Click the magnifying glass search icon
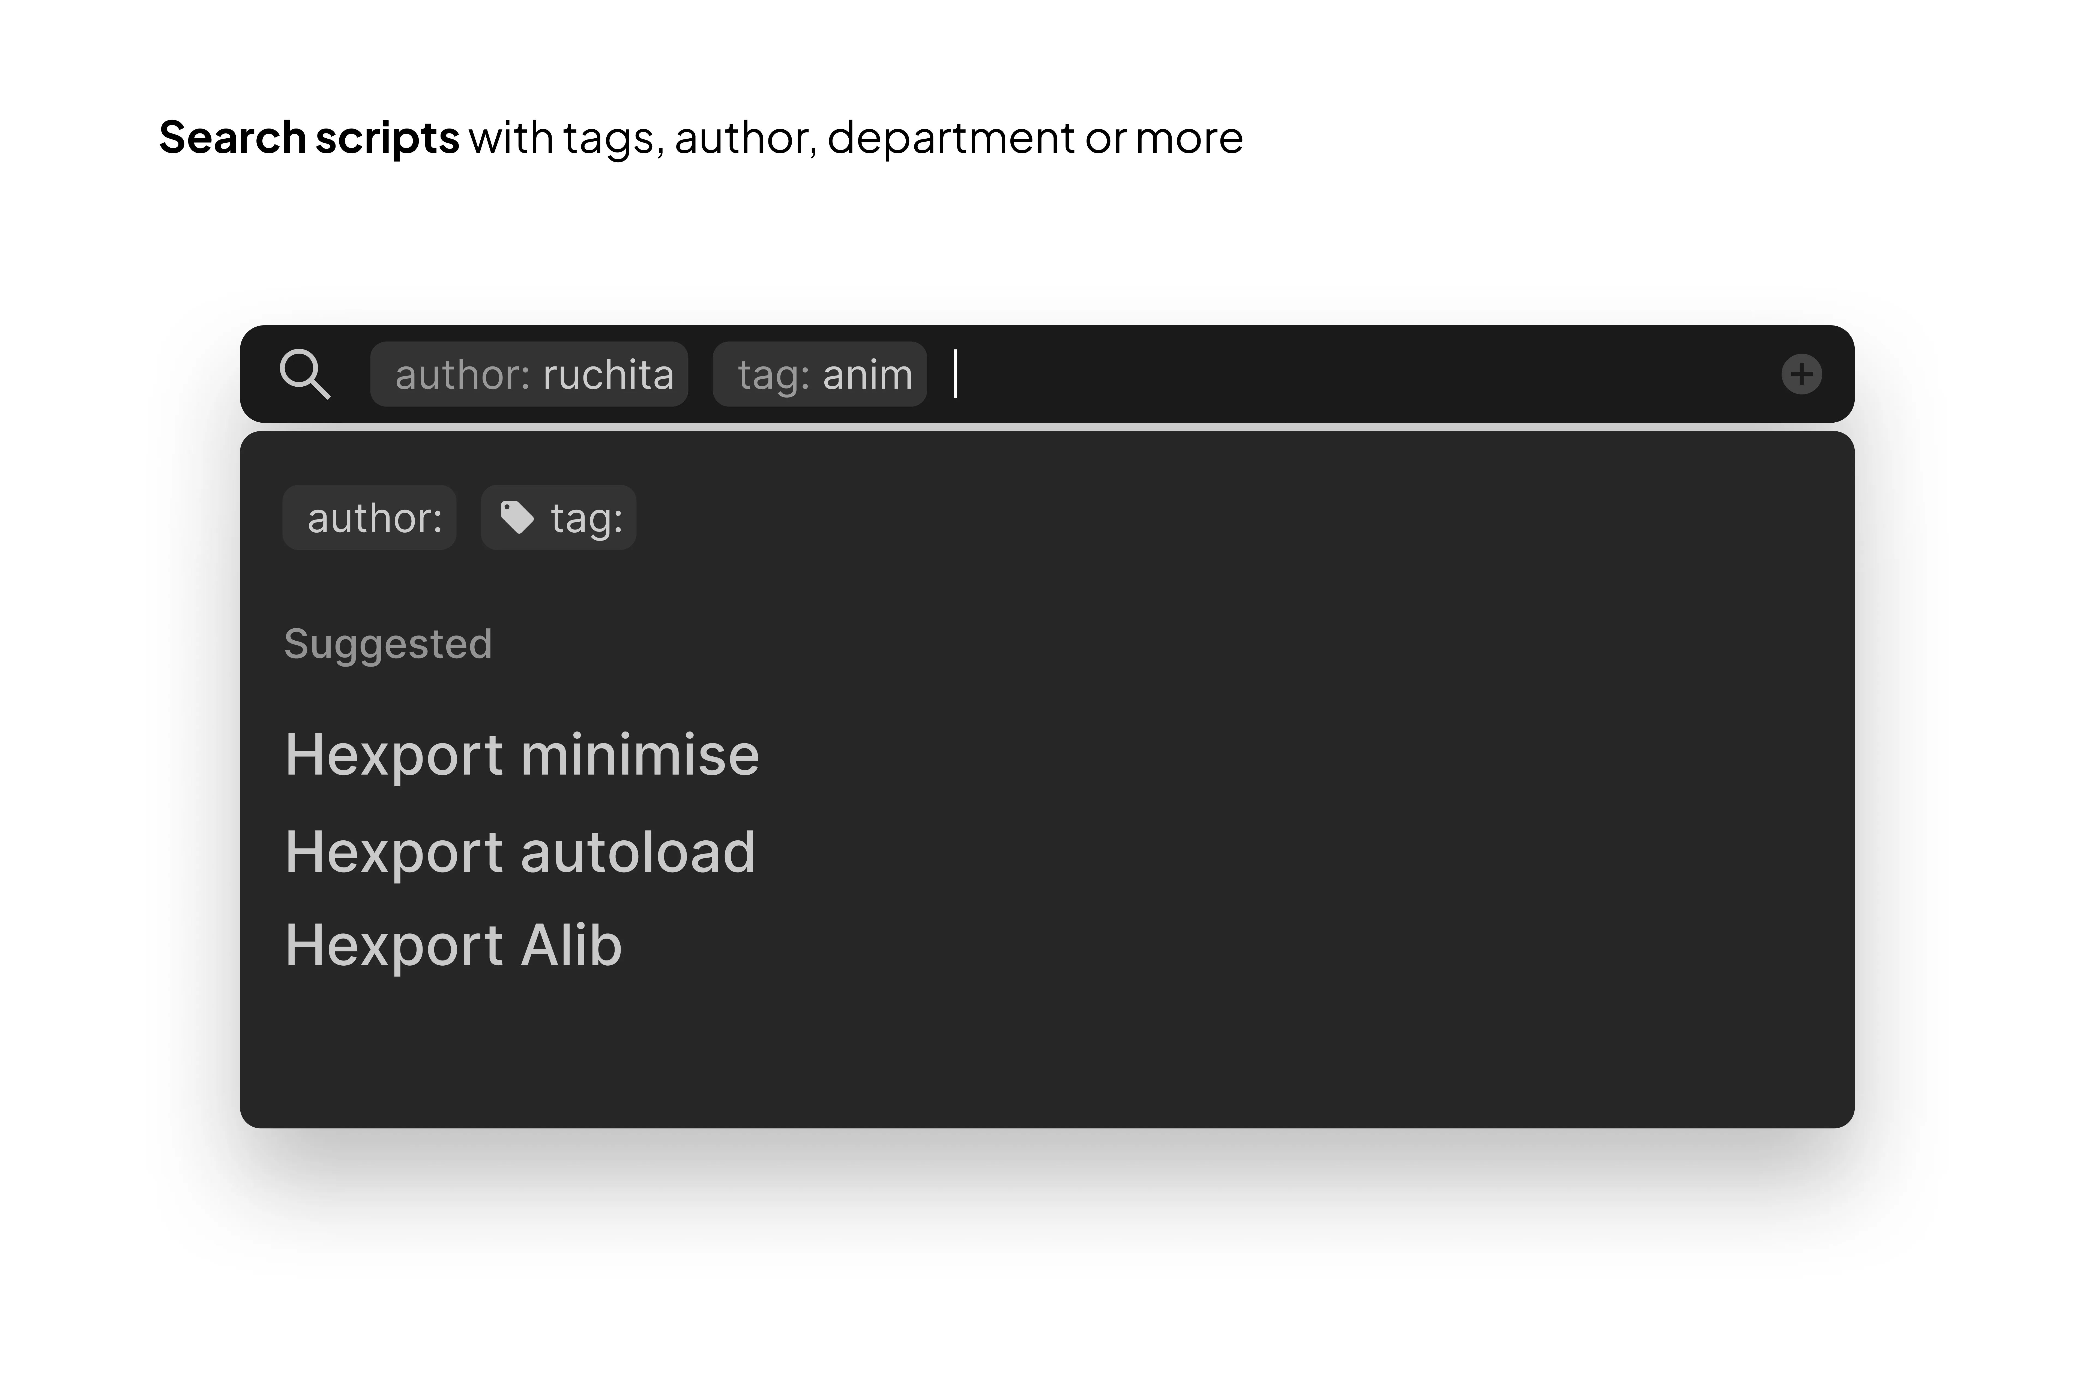This screenshot has width=2095, height=1397. click(x=305, y=374)
